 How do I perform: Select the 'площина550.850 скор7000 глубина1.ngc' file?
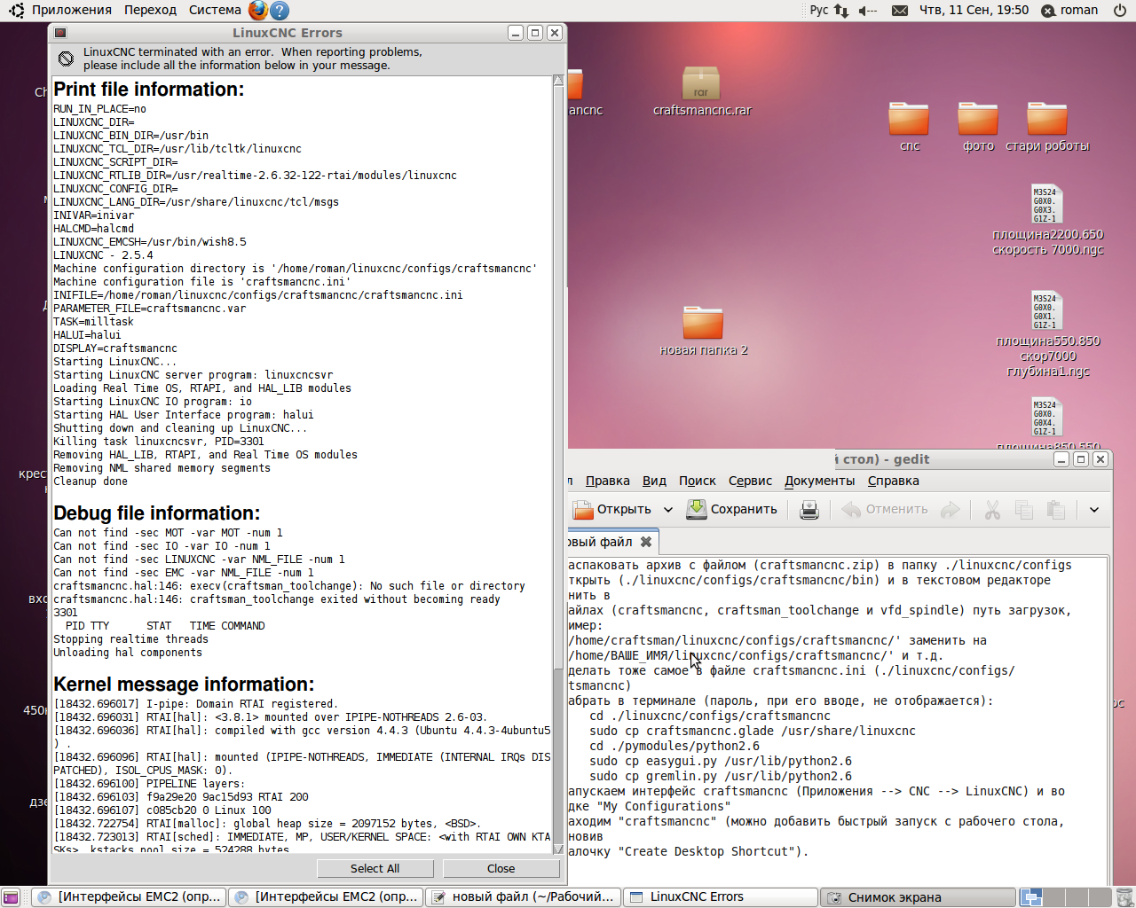coord(1047,334)
